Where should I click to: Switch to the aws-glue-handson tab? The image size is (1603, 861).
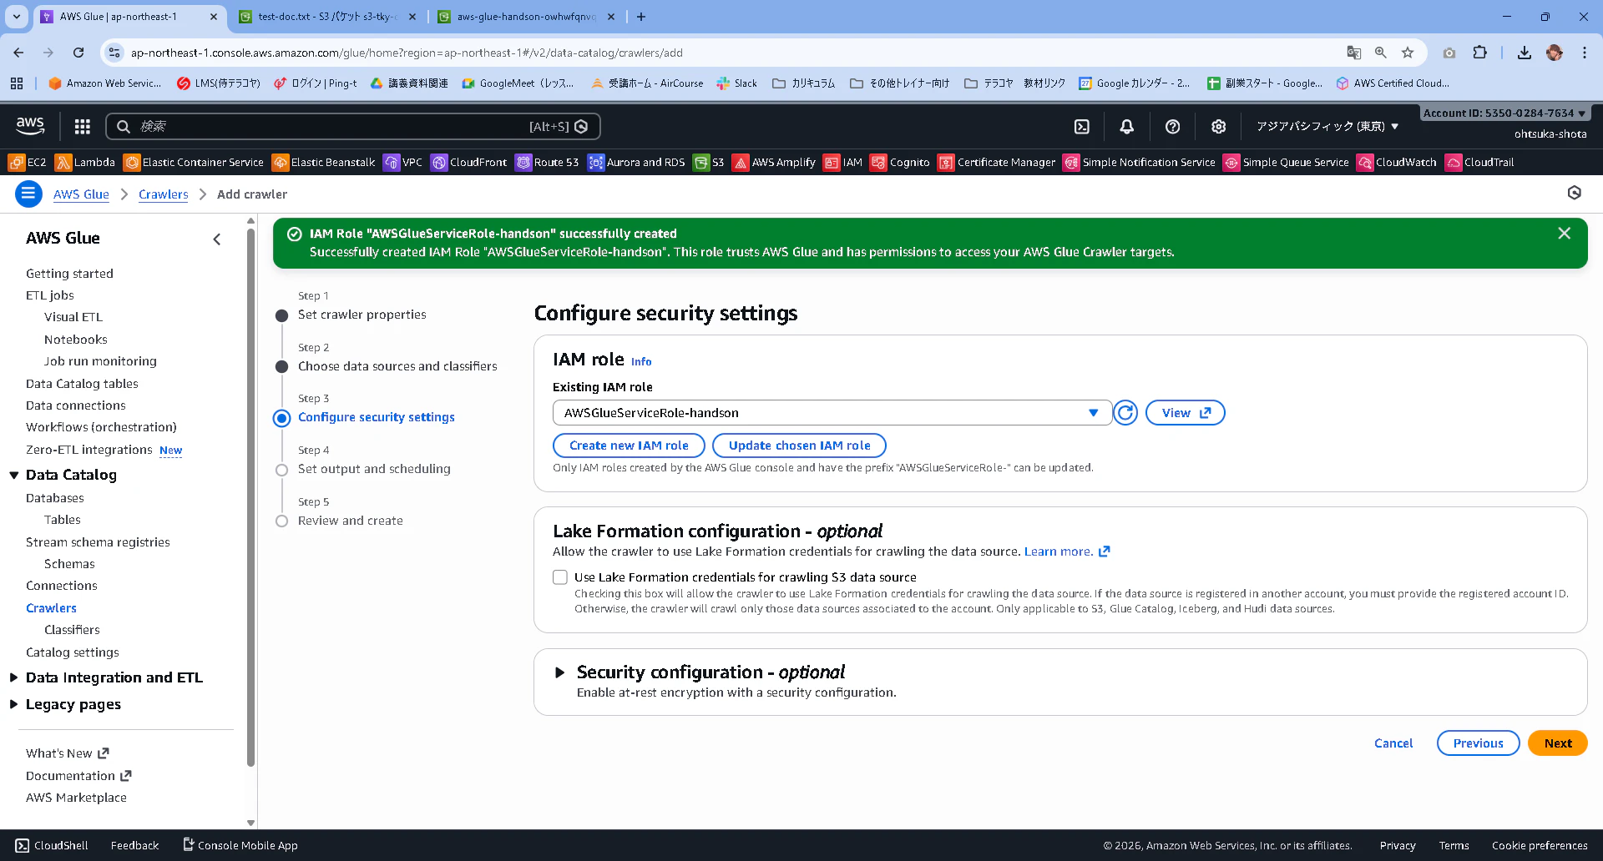click(527, 17)
